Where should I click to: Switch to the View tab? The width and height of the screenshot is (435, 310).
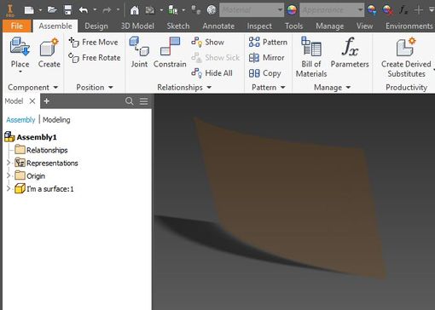coord(364,26)
